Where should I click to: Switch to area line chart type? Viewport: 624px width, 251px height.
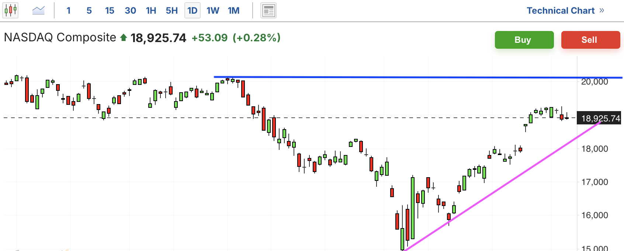(38, 10)
